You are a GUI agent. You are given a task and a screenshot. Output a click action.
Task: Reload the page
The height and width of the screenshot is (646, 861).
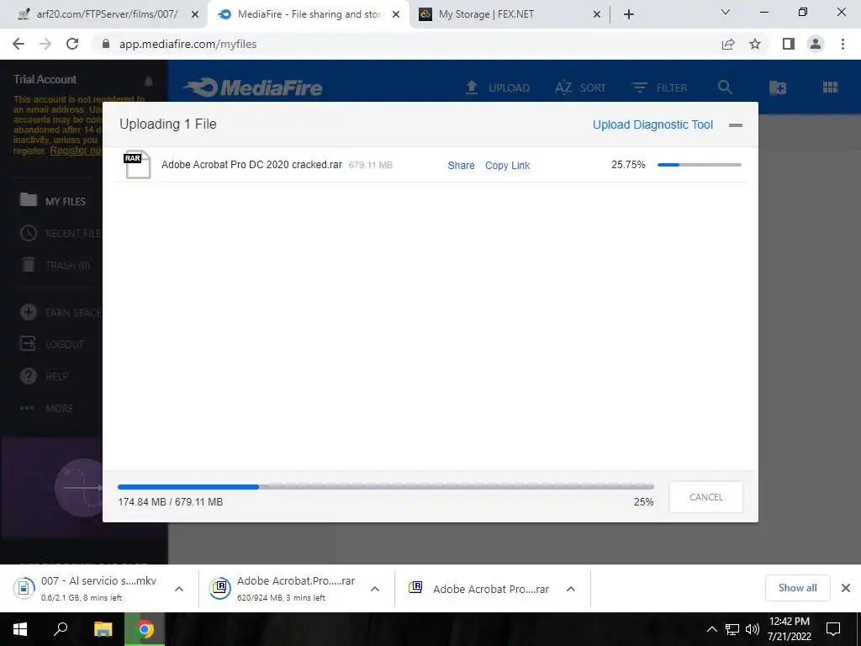[72, 44]
